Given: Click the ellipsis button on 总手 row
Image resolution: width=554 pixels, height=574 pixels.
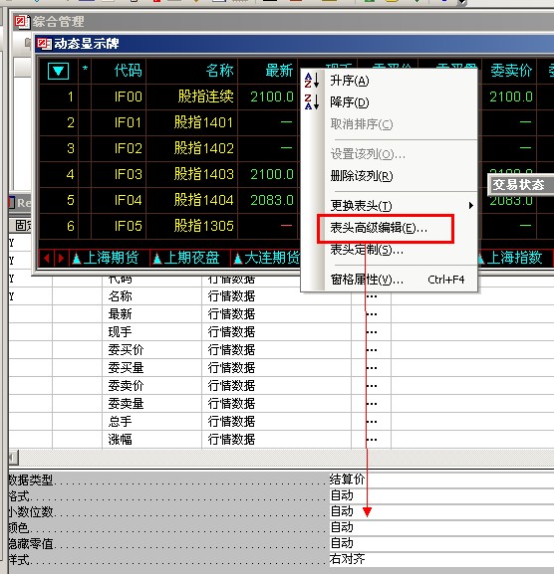Looking at the screenshot, I should tap(372, 422).
